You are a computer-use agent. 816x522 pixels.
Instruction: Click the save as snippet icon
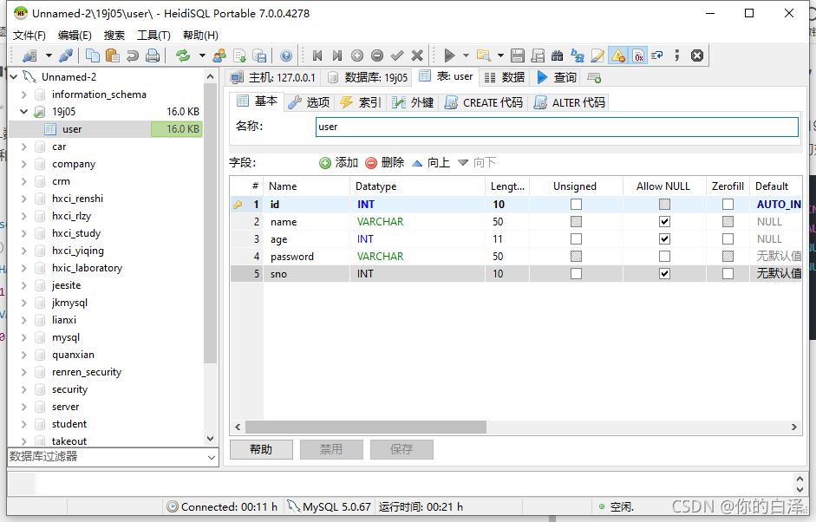point(537,55)
